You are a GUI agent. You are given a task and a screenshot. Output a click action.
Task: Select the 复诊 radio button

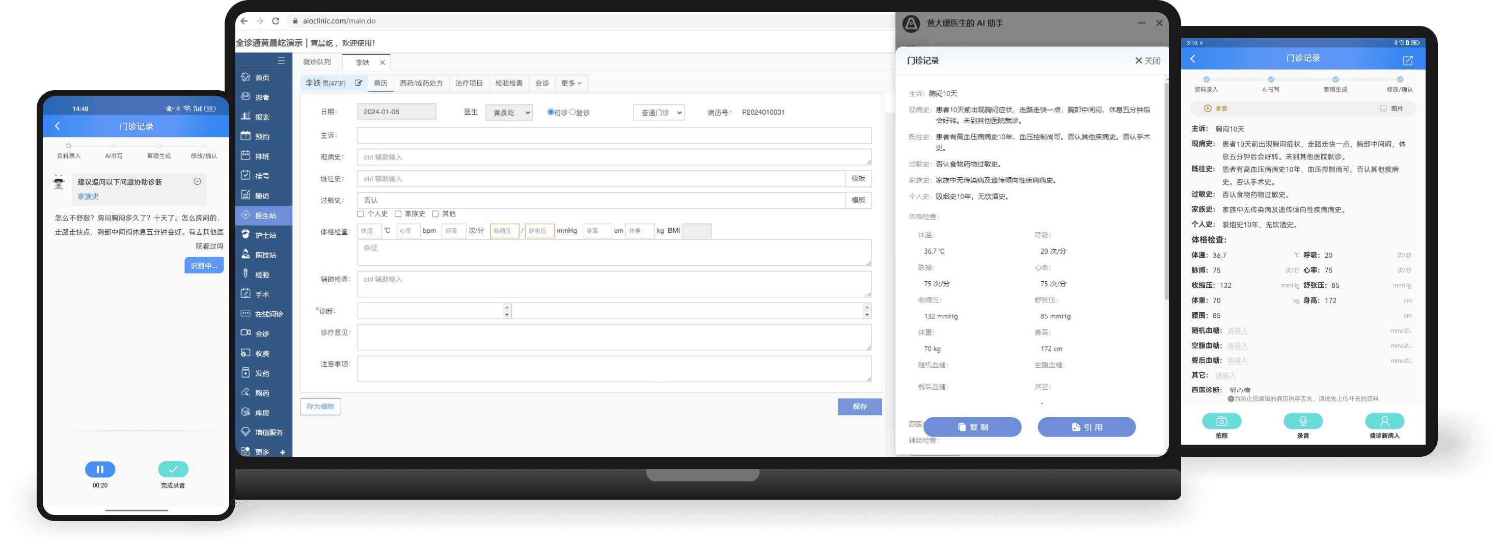(572, 112)
